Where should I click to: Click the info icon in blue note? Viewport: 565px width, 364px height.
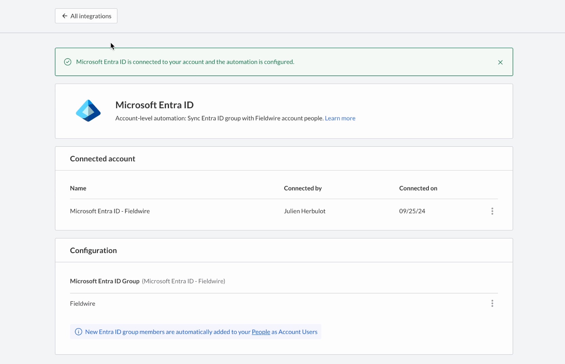(78, 332)
